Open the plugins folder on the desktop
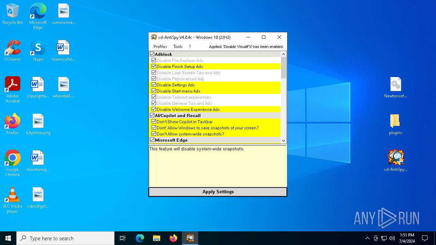436x245 pixels. point(395,124)
